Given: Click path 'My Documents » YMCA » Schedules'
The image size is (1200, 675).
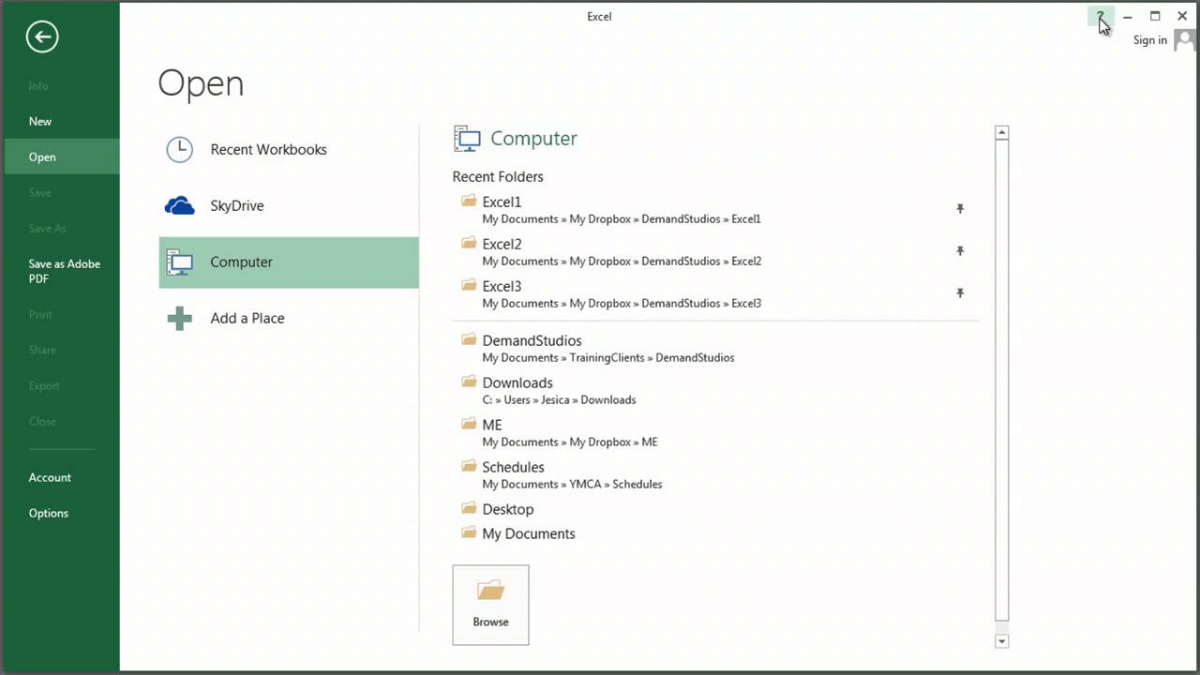Looking at the screenshot, I should click(x=572, y=484).
